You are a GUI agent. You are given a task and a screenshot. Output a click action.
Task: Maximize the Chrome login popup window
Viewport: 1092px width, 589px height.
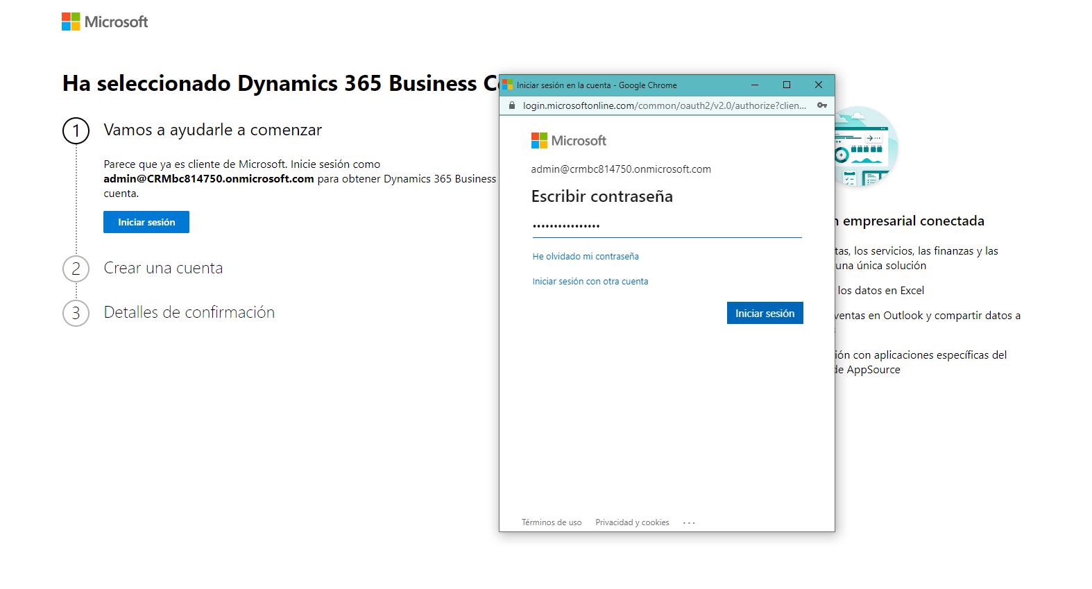pyautogui.click(x=787, y=85)
